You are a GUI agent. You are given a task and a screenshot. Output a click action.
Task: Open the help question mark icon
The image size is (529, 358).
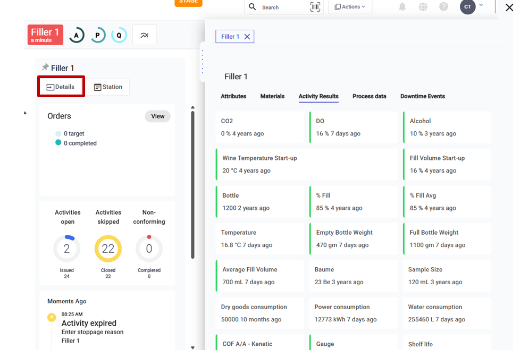(x=443, y=7)
